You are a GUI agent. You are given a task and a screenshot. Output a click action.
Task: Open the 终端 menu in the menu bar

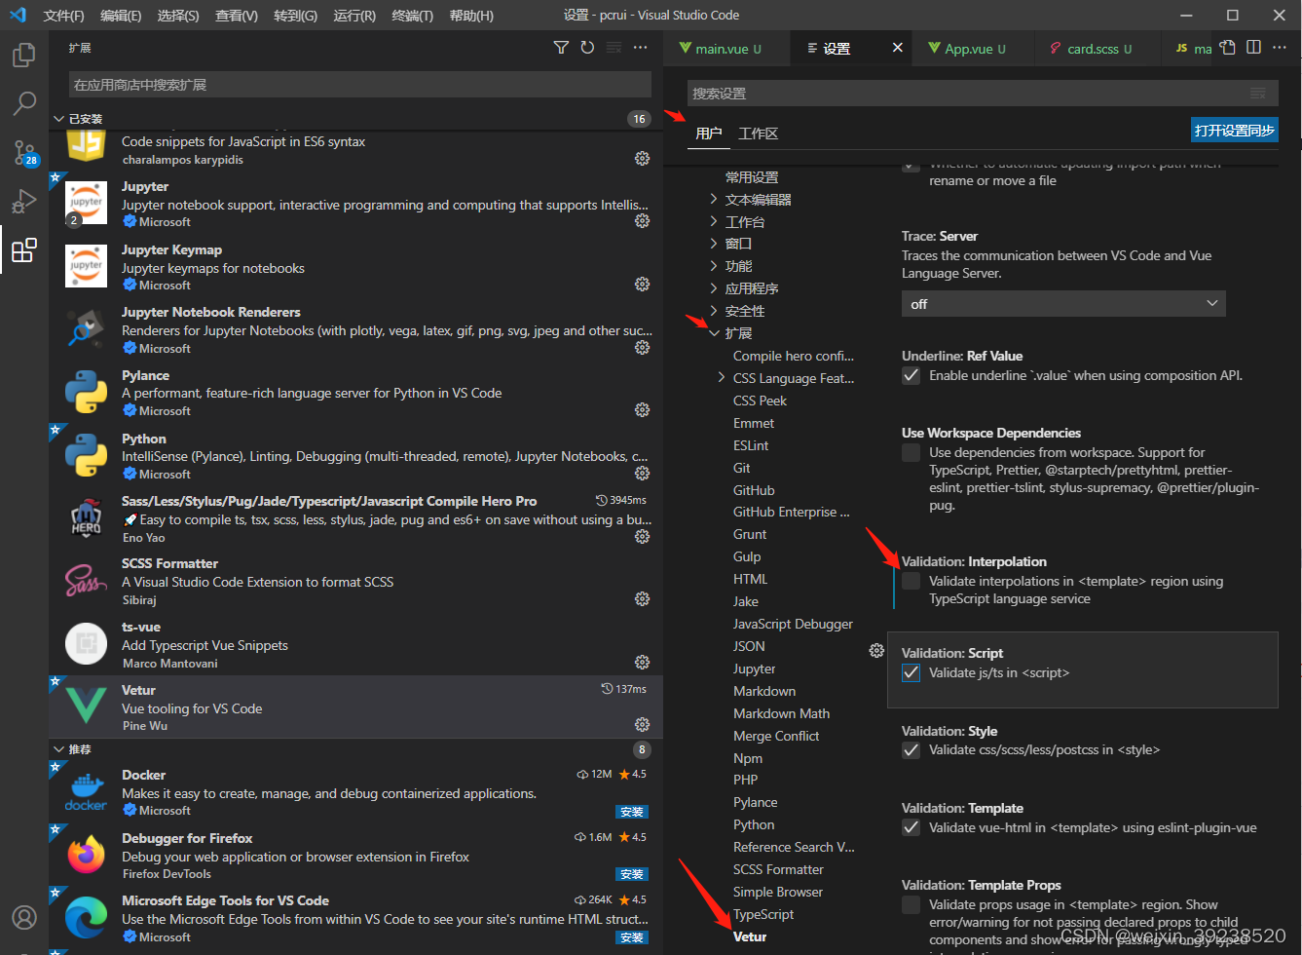point(413,15)
